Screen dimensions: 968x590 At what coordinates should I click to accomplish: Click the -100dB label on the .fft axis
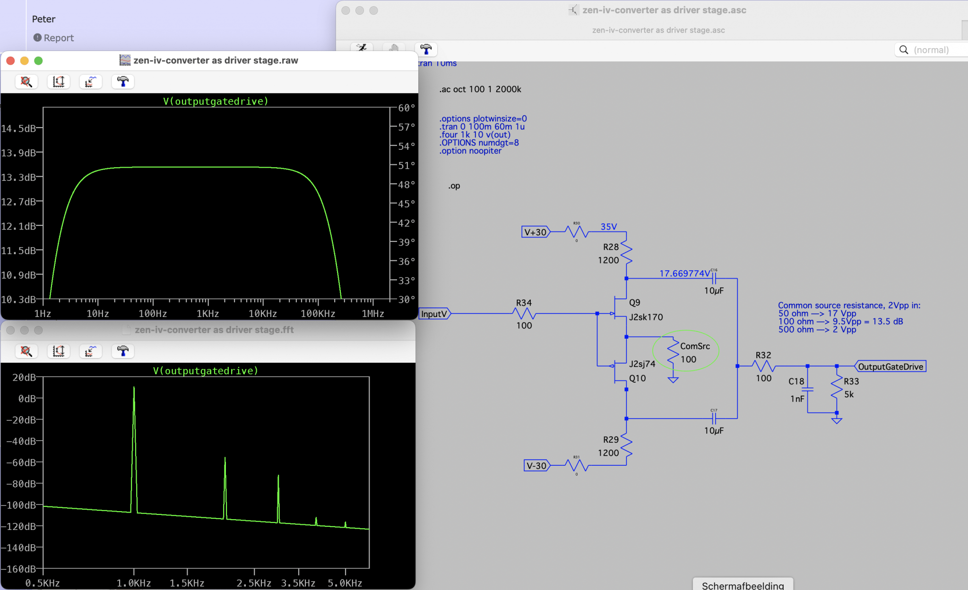19,505
